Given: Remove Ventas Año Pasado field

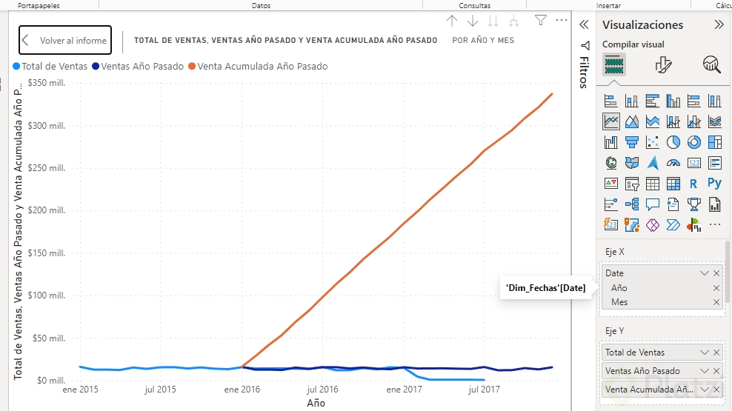Looking at the screenshot, I should [x=716, y=371].
